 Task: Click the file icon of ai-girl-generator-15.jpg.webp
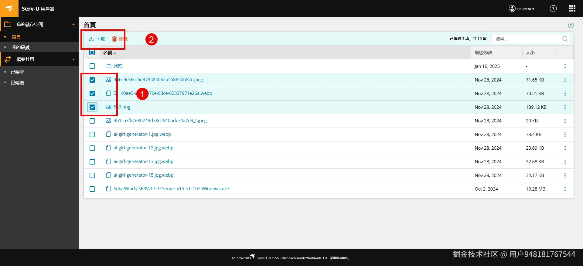pos(108,175)
